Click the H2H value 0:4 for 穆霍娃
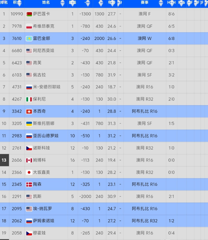The image size is (208, 240). click(x=171, y=233)
